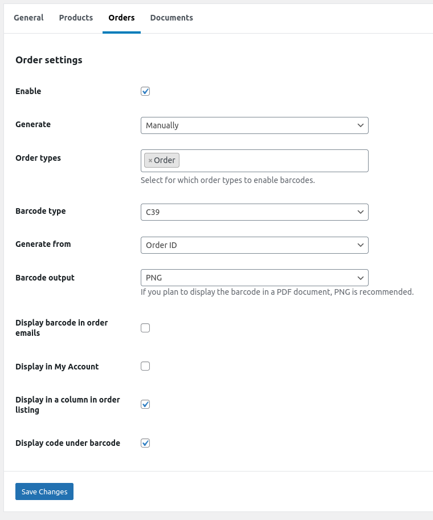
Task: Go to the Documents tab
Action: point(171,18)
